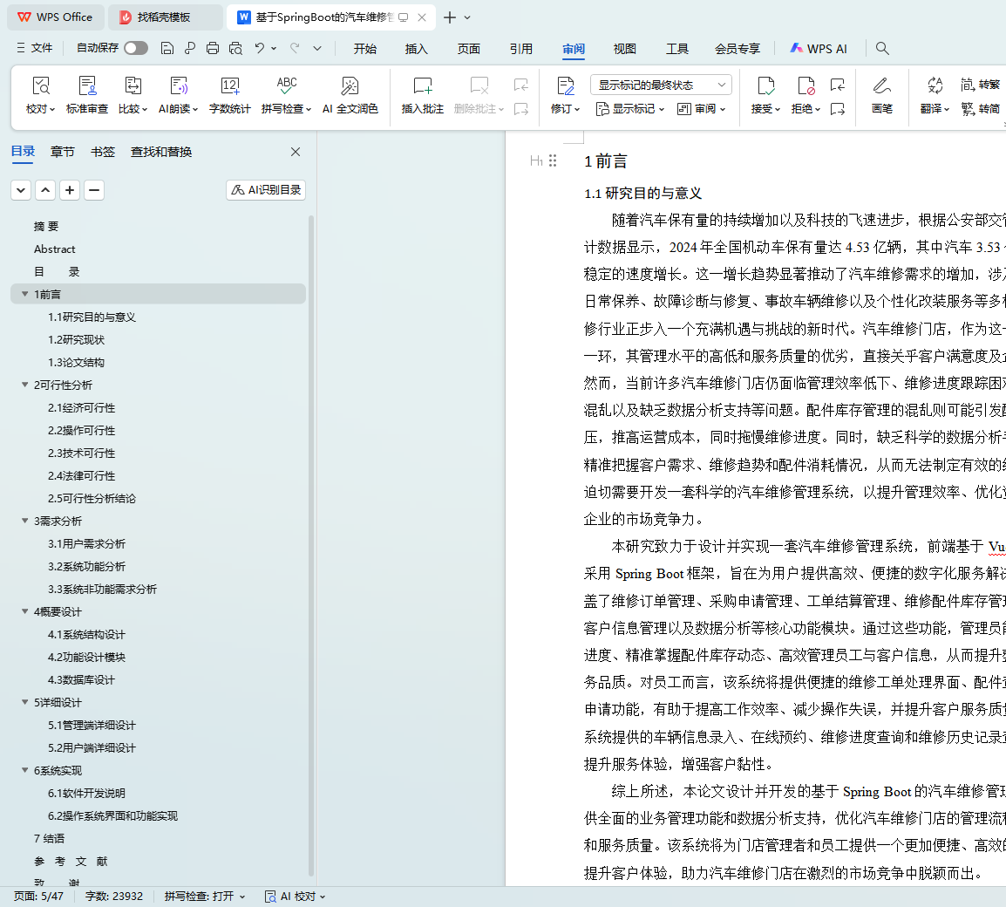Click the 拼写检查 spell check icon
This screenshot has height=907, width=1006.
click(x=286, y=86)
